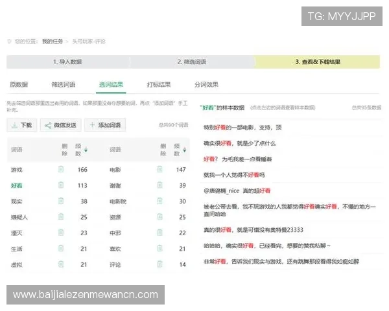Click the 头号玩家-评论 breadcrumb text
The height and width of the screenshot is (311, 389).
coord(89,41)
